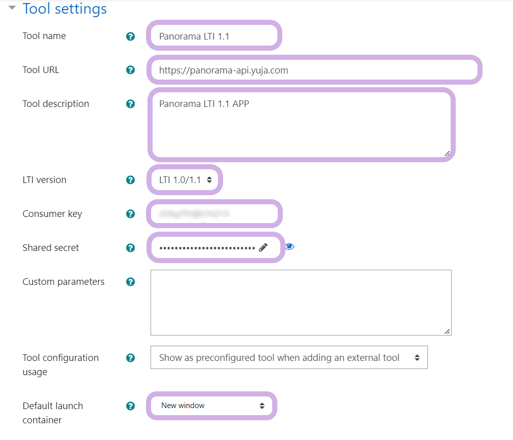The height and width of the screenshot is (440, 513).
Task: Open Shared secret help icon
Action: click(130, 248)
